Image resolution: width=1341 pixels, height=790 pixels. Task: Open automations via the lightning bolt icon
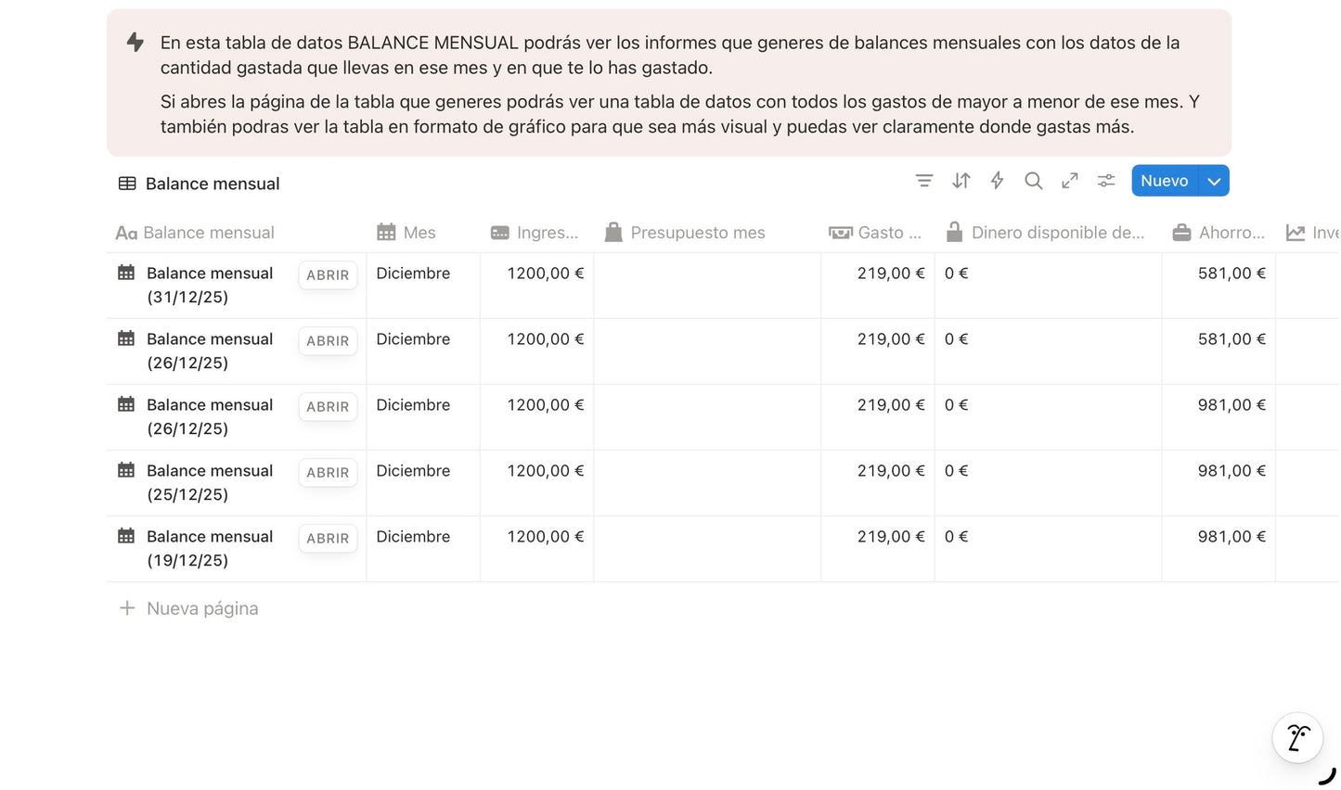pos(997,181)
